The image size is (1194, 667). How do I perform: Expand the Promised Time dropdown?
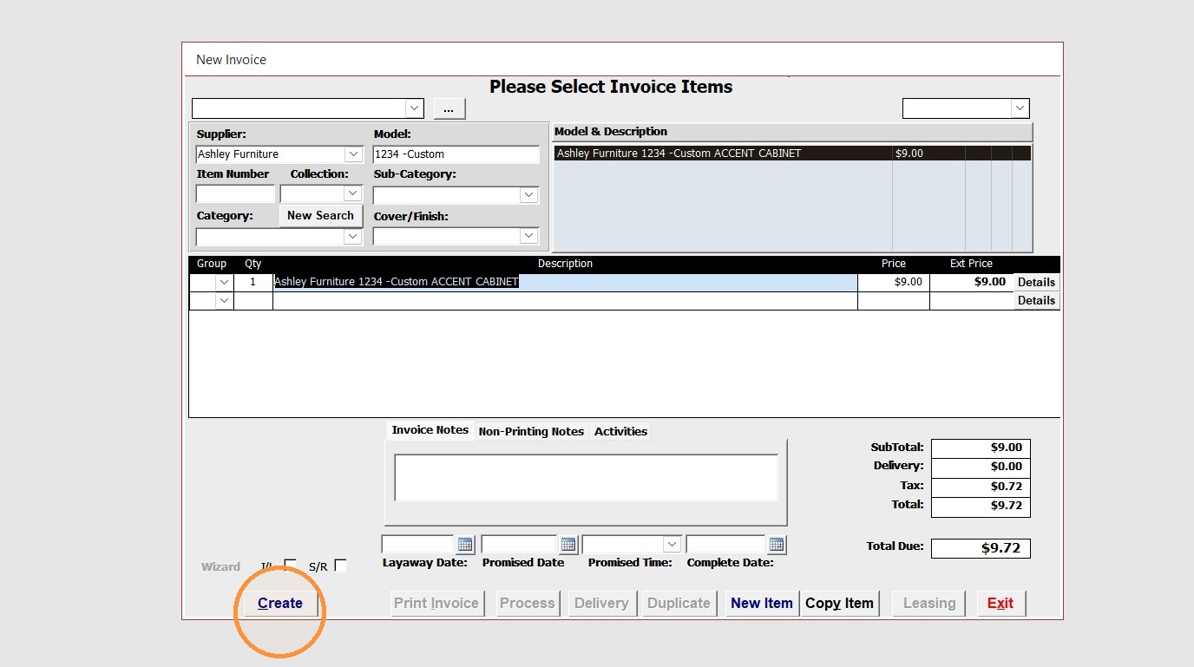pos(672,545)
